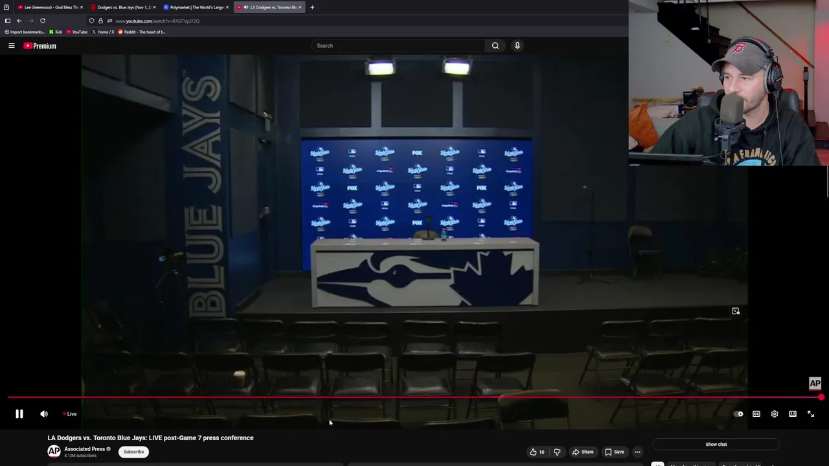Image resolution: width=829 pixels, height=466 pixels.
Task: Share this video
Action: point(583,452)
